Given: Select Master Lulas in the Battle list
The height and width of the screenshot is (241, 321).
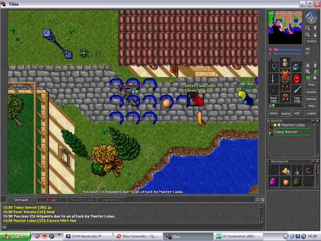Looking at the screenshot, I should click(291, 126).
